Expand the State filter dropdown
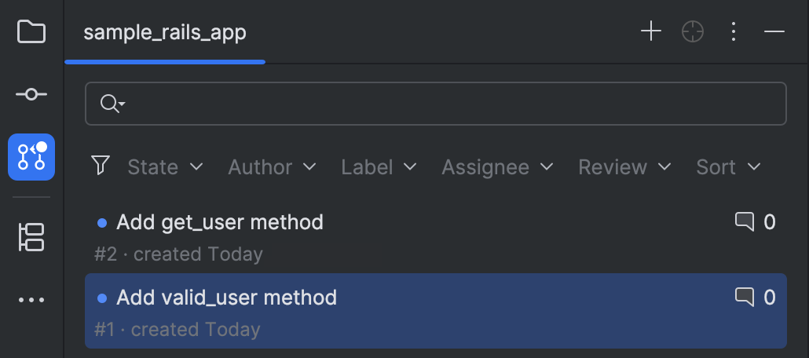Image resolution: width=809 pixels, height=358 pixels. pos(165,167)
